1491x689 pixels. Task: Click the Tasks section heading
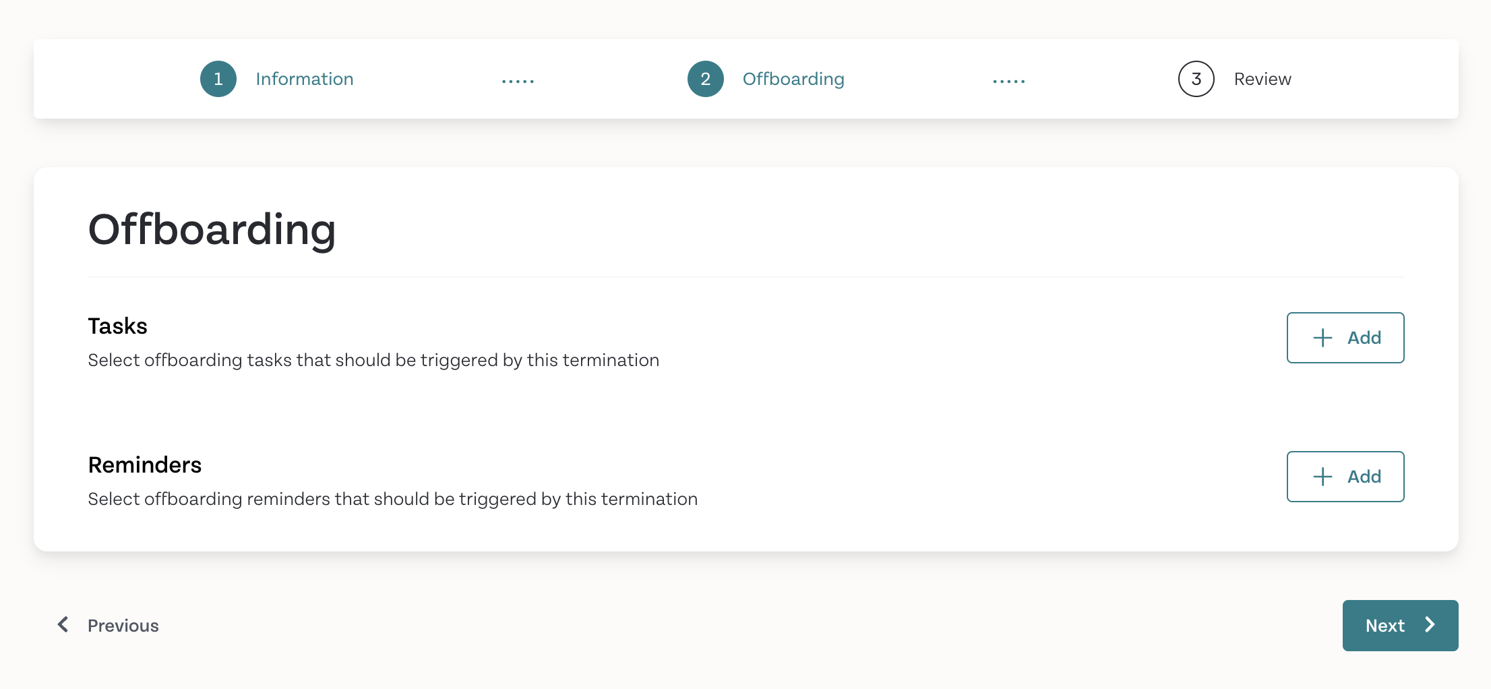[117, 326]
